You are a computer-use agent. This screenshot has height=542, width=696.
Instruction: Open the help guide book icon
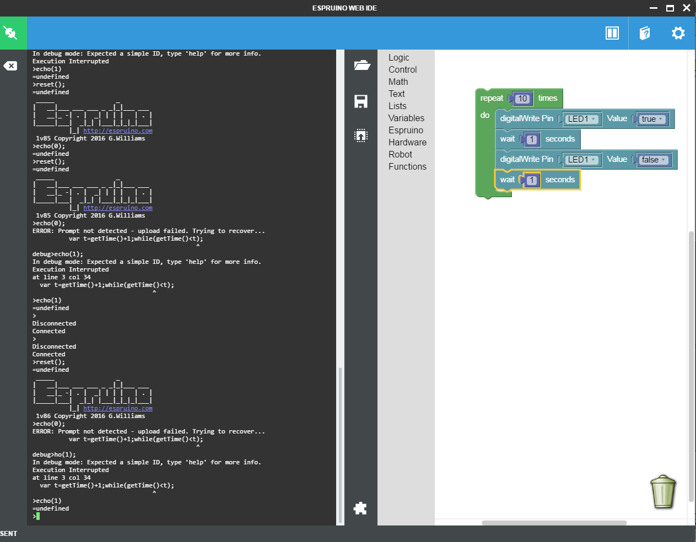[645, 33]
